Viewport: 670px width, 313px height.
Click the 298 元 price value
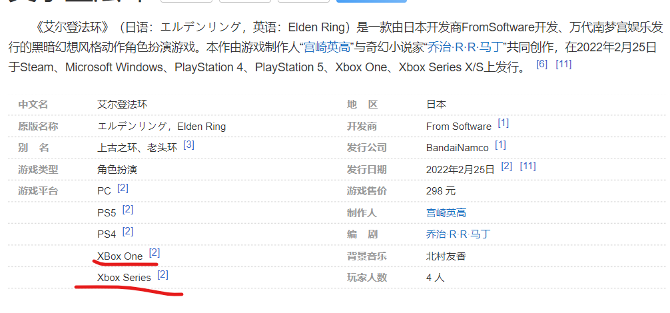441,191
